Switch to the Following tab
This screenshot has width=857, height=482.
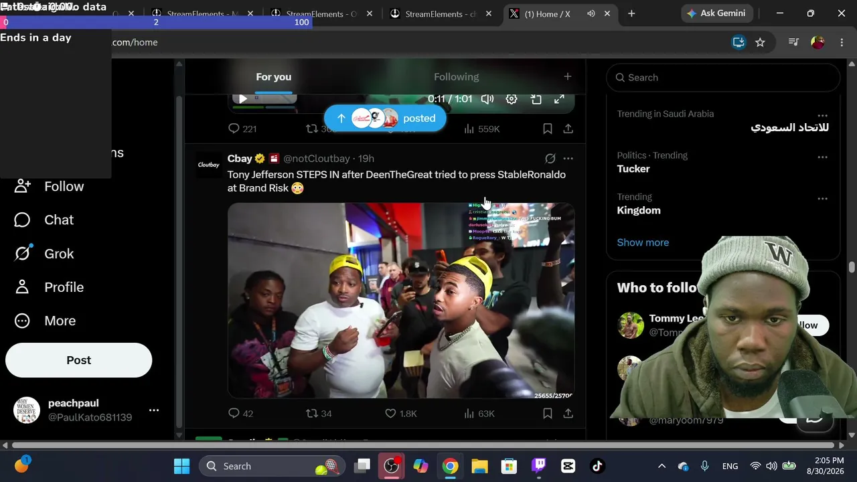click(456, 77)
